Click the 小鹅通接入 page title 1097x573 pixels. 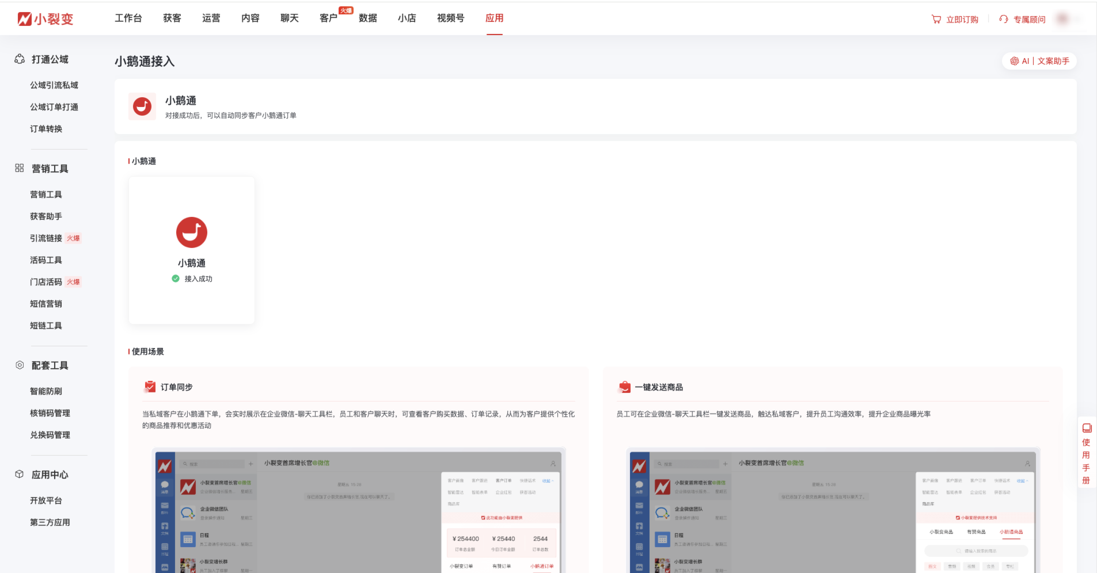tap(145, 62)
